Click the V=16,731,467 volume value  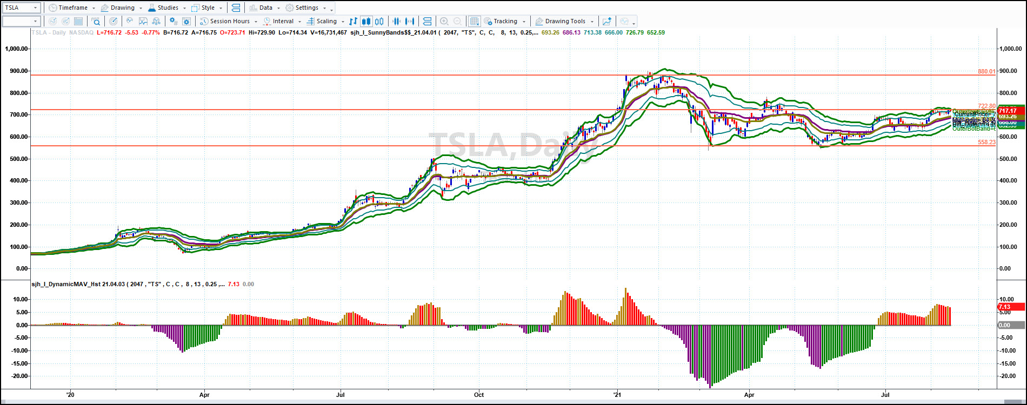click(329, 32)
